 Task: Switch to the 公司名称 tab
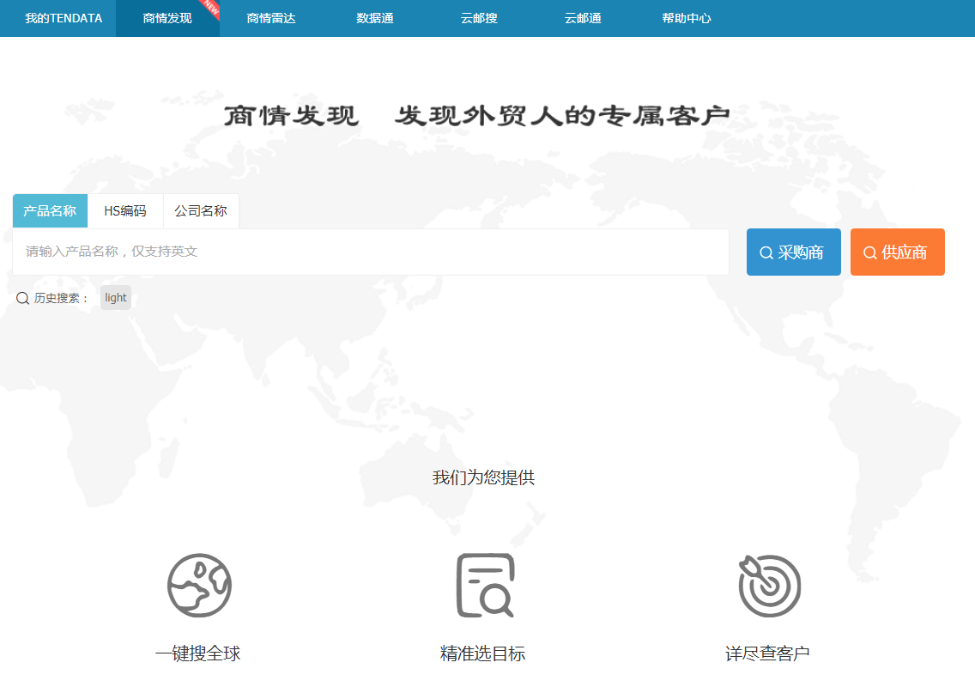200,210
